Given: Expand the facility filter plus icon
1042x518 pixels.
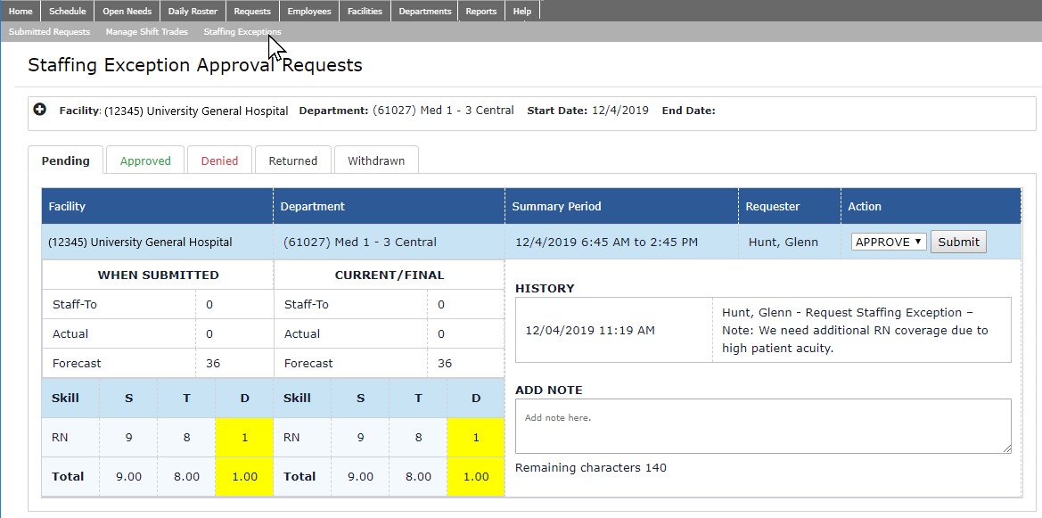Looking at the screenshot, I should [39, 110].
